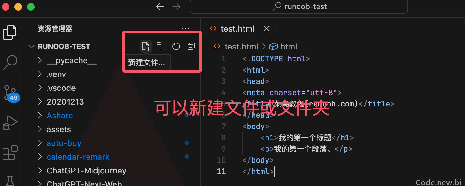465x186 pixels.
Task: Open the Search view in activity bar
Action: pos(10,63)
